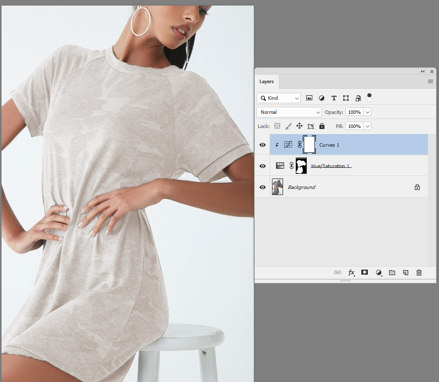Viewport: 439px width, 382px height.
Task: Filter layers by adjustment type
Action: point(321,98)
